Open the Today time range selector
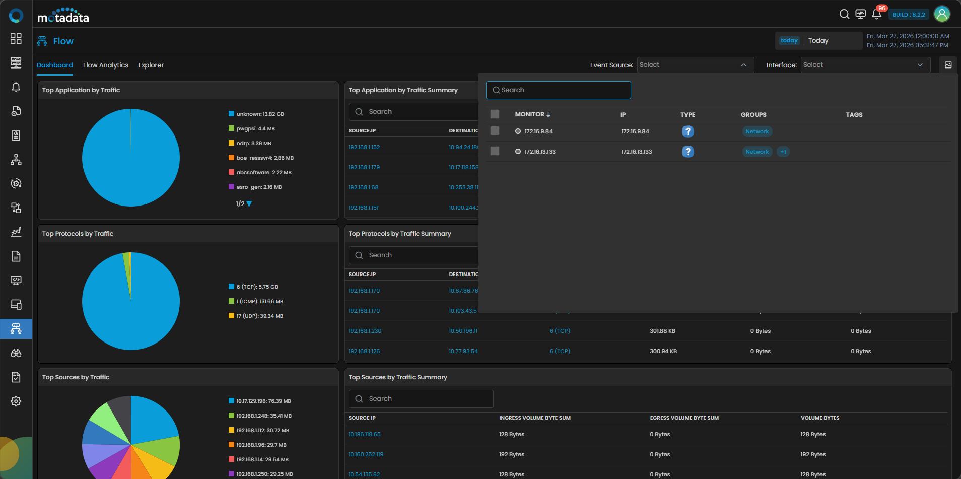Viewport: 961px width, 479px height. click(818, 41)
